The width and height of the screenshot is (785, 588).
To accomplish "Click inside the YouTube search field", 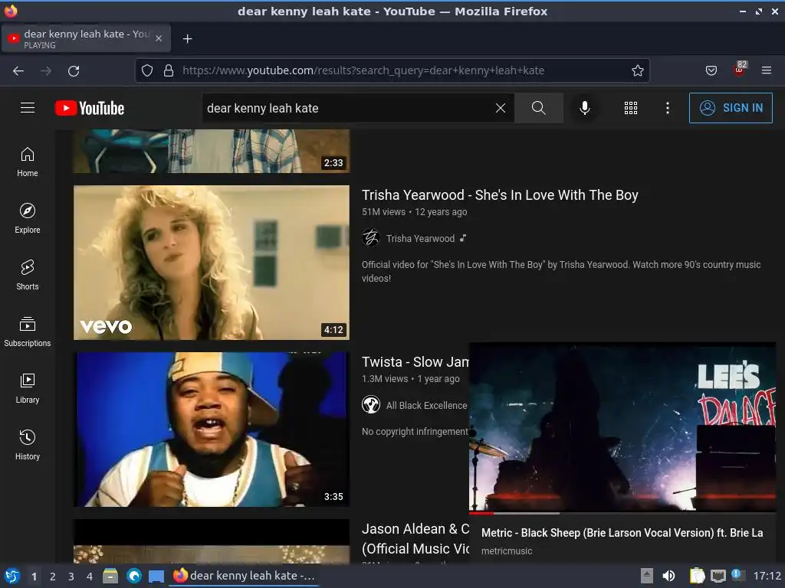I will pos(346,108).
